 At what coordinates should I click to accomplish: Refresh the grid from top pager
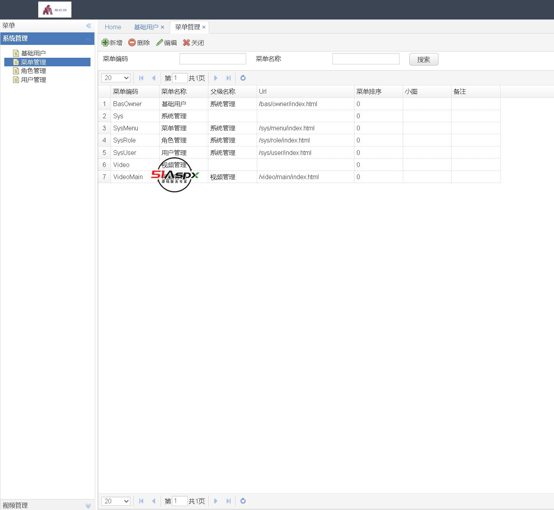[243, 78]
